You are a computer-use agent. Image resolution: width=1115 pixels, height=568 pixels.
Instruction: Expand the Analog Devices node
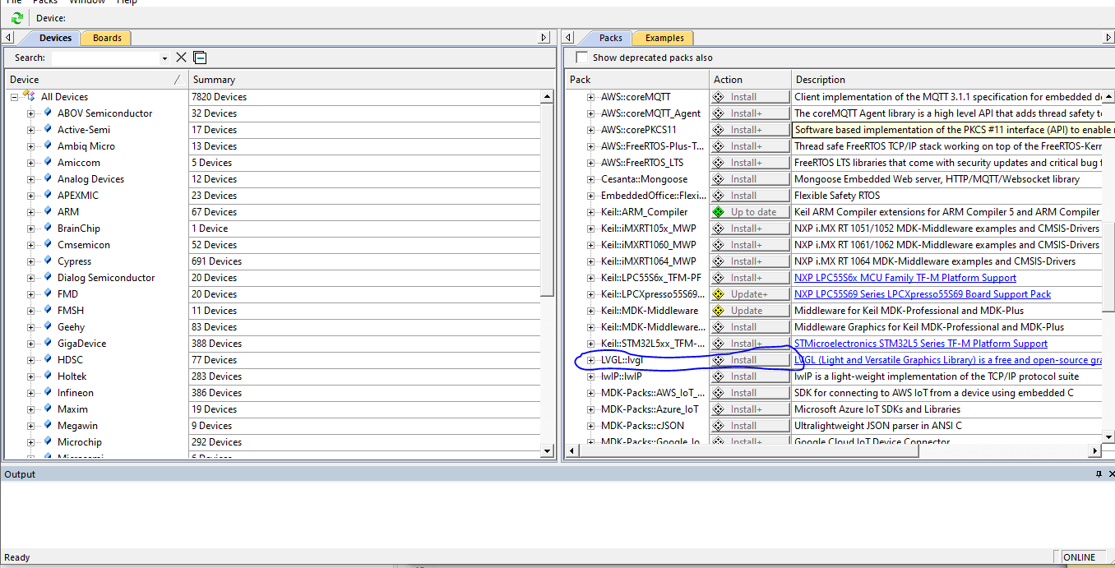(31, 179)
